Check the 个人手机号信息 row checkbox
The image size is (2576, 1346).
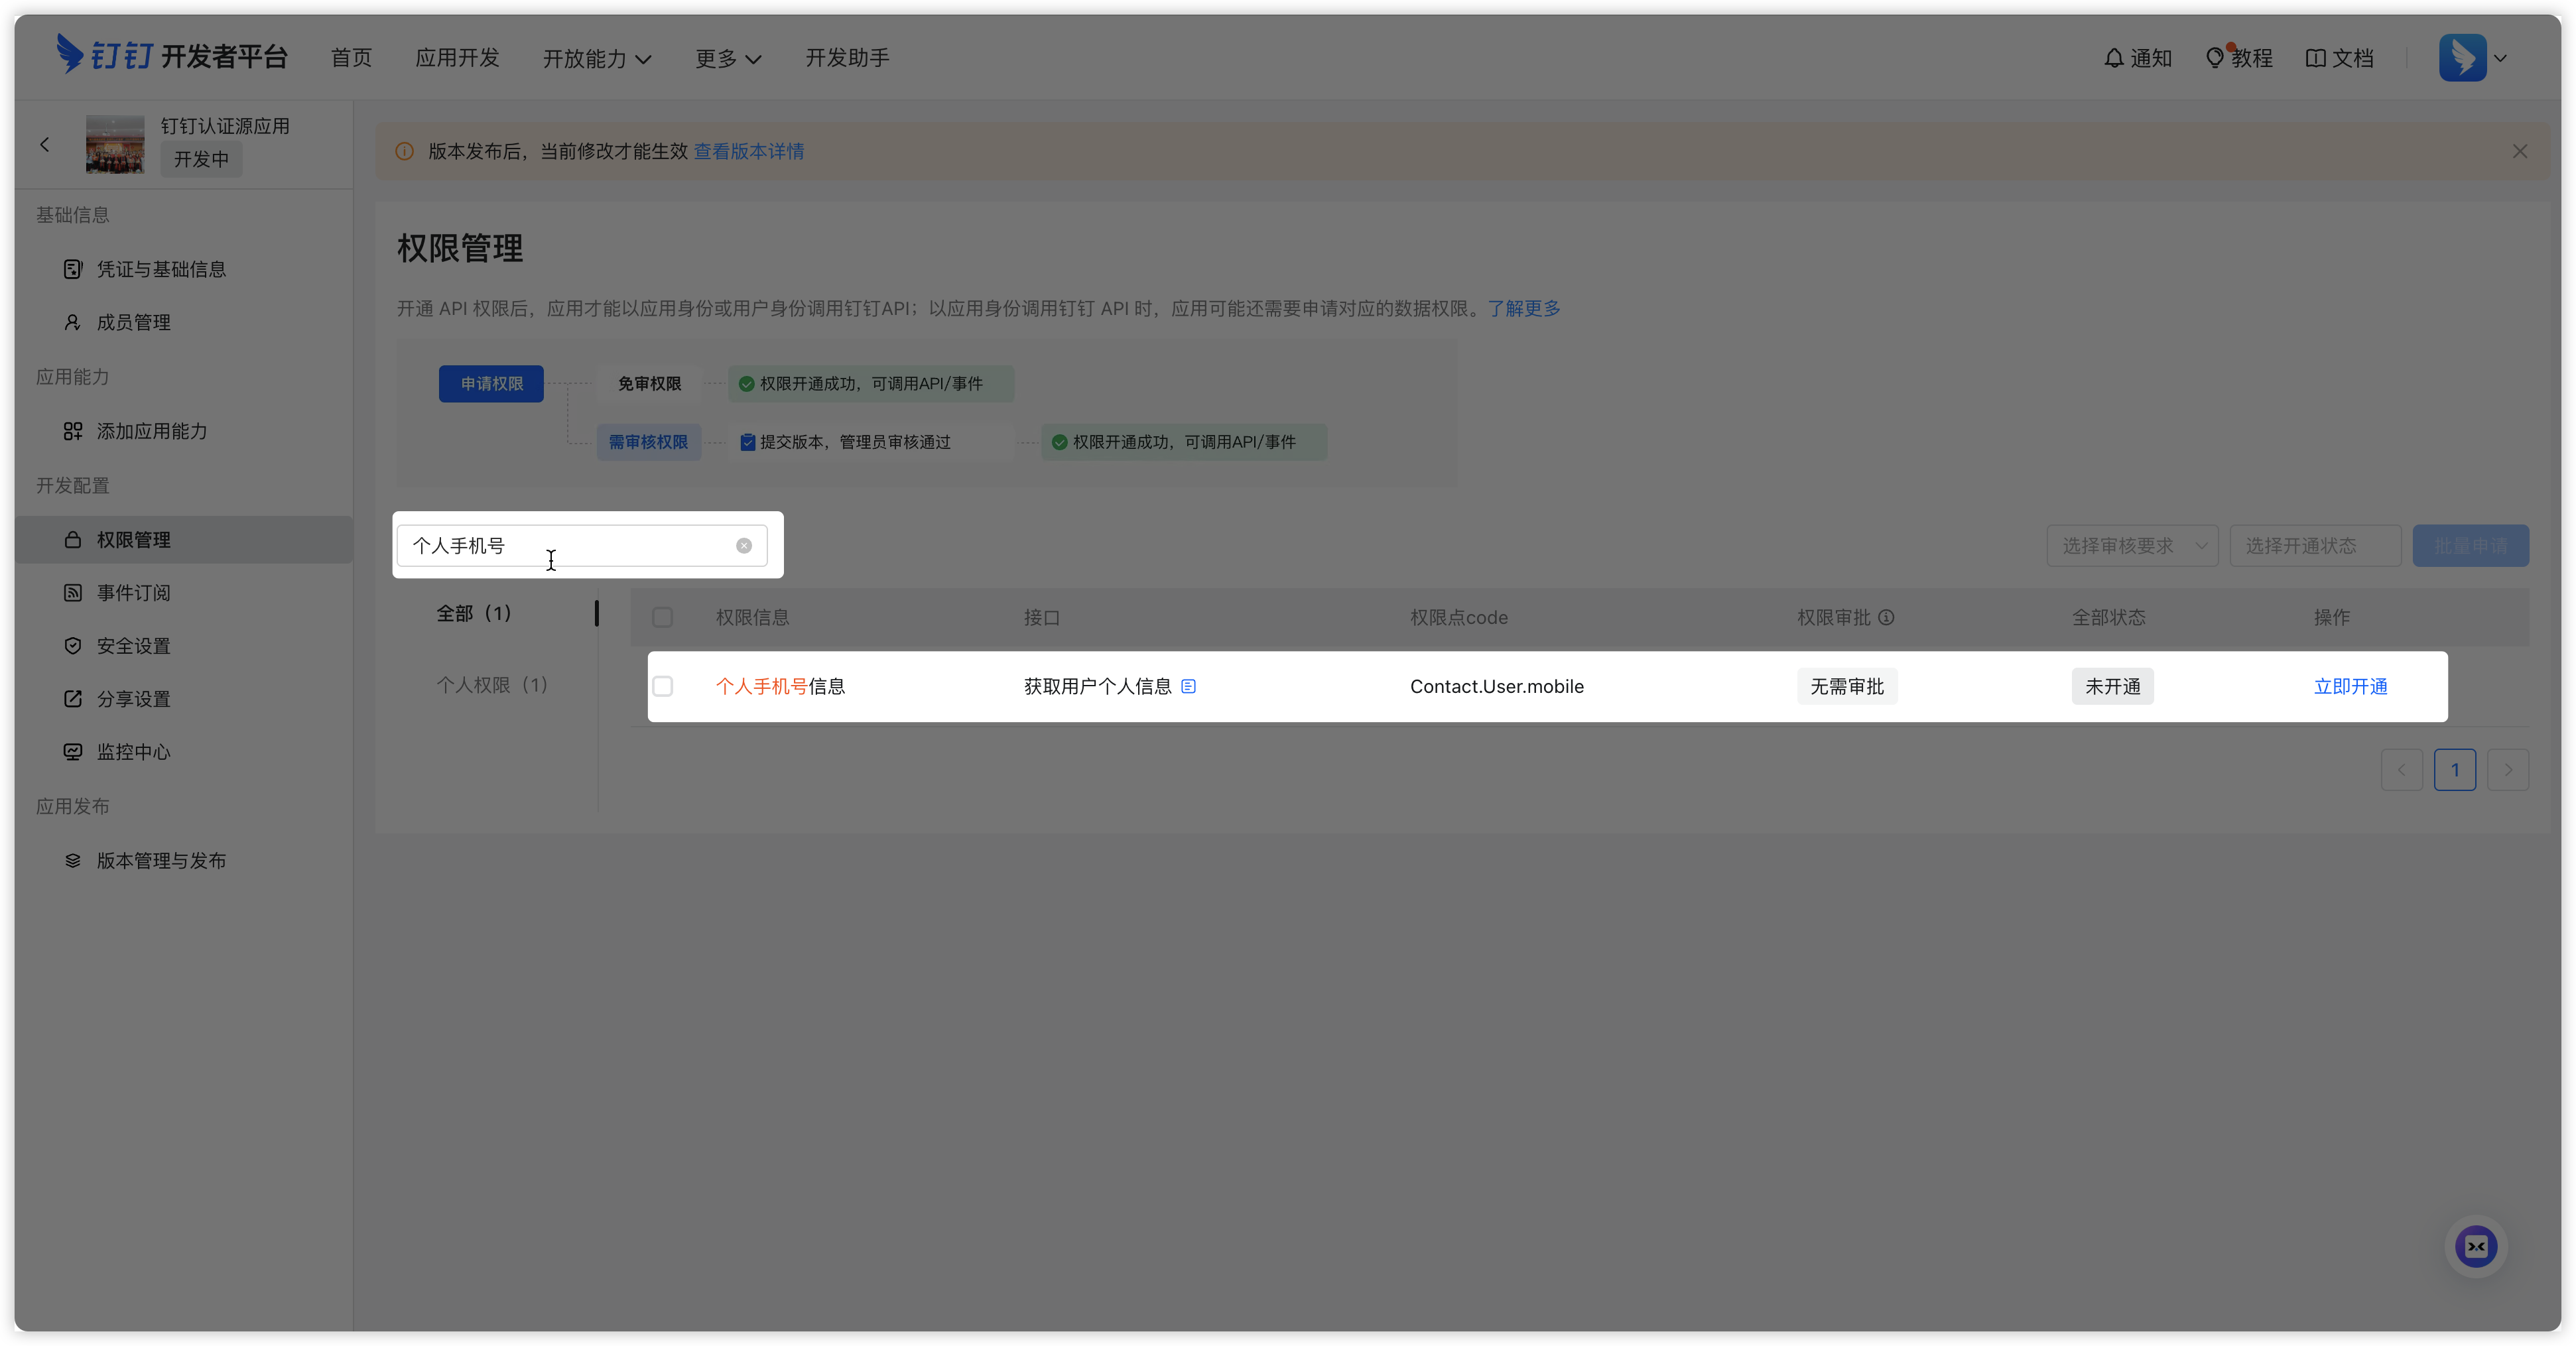[x=663, y=686]
